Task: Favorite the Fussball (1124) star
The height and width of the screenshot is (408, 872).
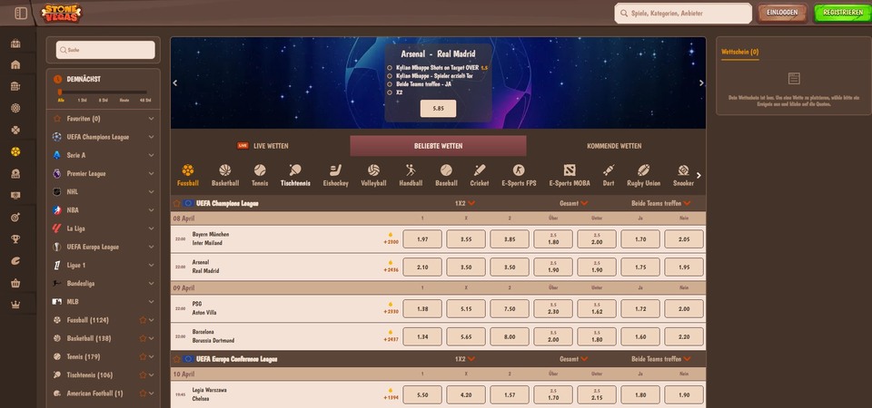Action: (x=143, y=320)
